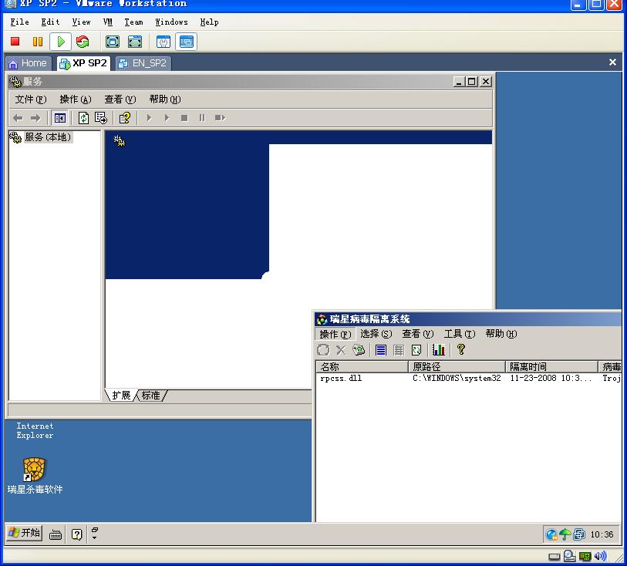
Task: Click list view icon in quarantine toolbar
Action: (381, 350)
